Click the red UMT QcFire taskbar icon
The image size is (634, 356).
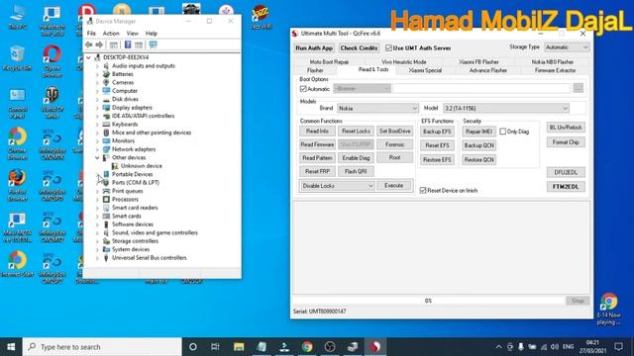(x=375, y=347)
